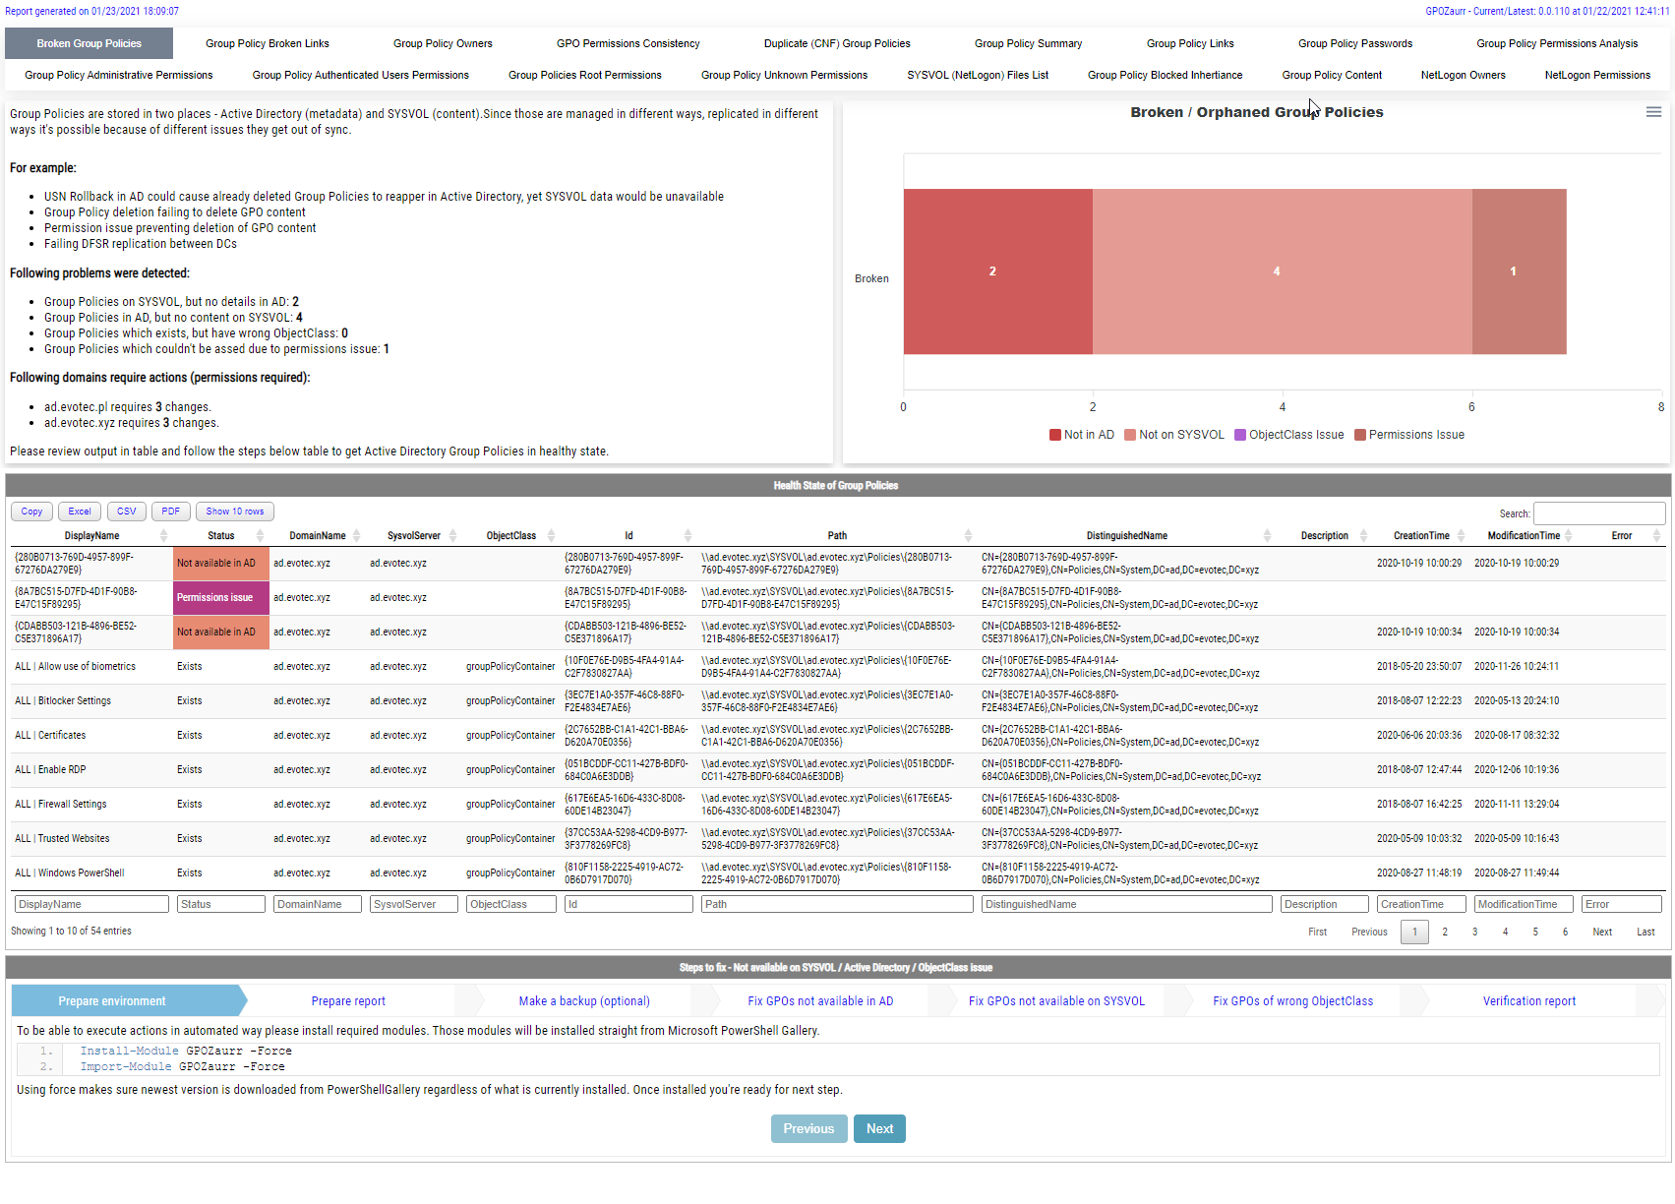Expand the Verification report step
Image resolution: width=1675 pixels, height=1204 pixels.
click(x=1528, y=1001)
